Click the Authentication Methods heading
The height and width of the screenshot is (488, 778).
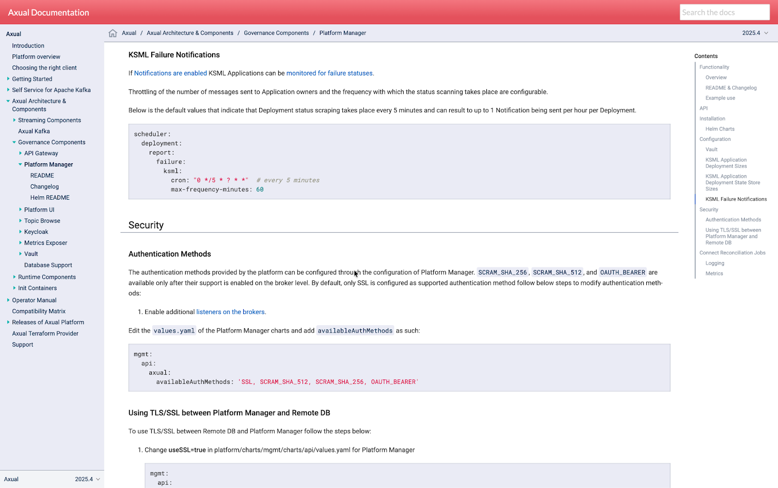click(x=170, y=254)
